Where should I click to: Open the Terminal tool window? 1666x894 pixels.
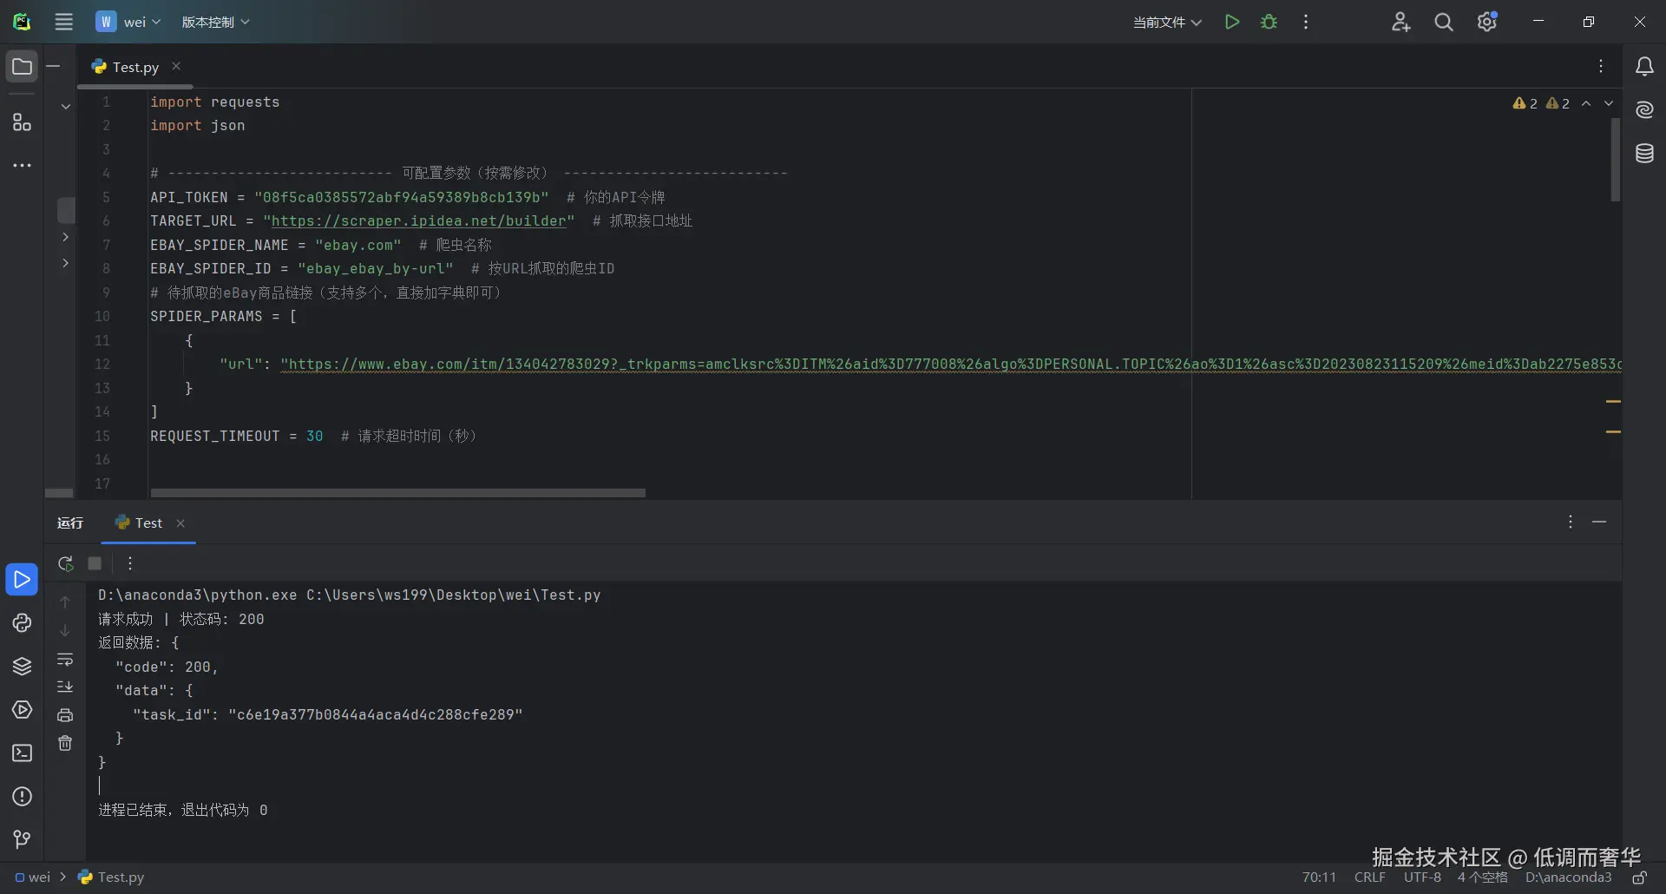coord(22,753)
